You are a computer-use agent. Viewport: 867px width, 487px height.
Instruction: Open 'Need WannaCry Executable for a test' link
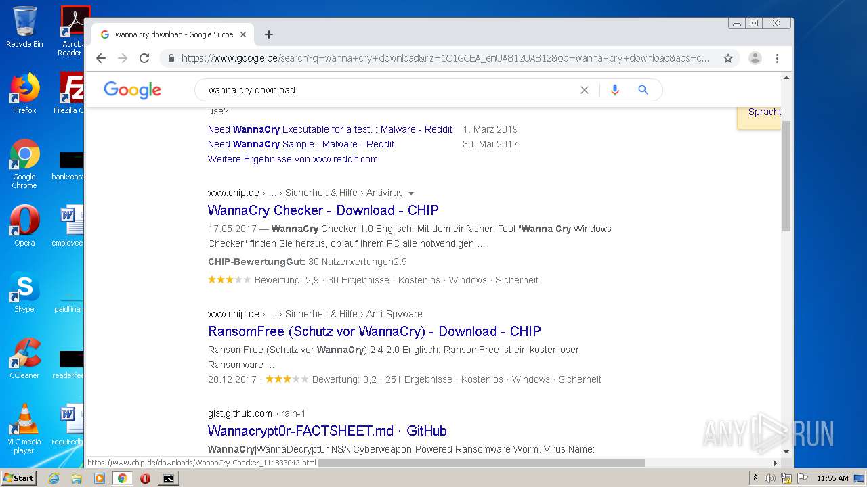tap(330, 129)
